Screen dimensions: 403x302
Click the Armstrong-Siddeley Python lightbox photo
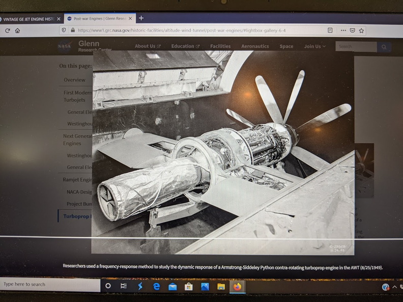coord(223,152)
